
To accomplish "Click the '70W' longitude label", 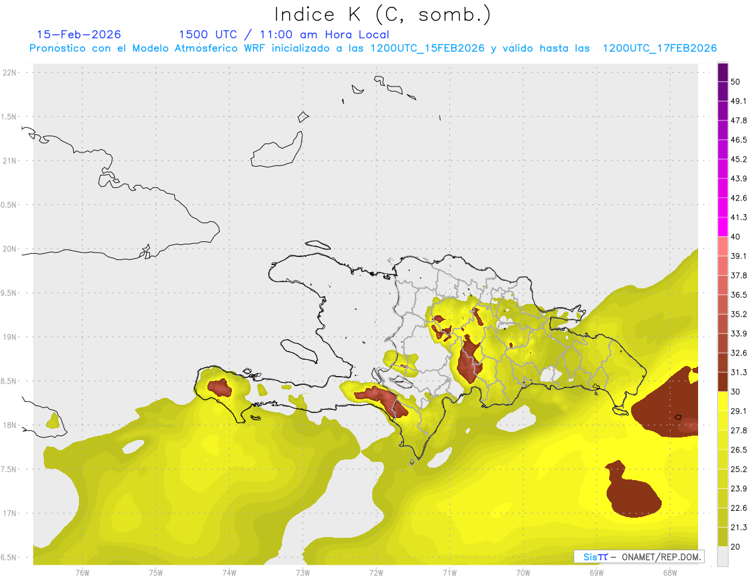I will click(523, 573).
